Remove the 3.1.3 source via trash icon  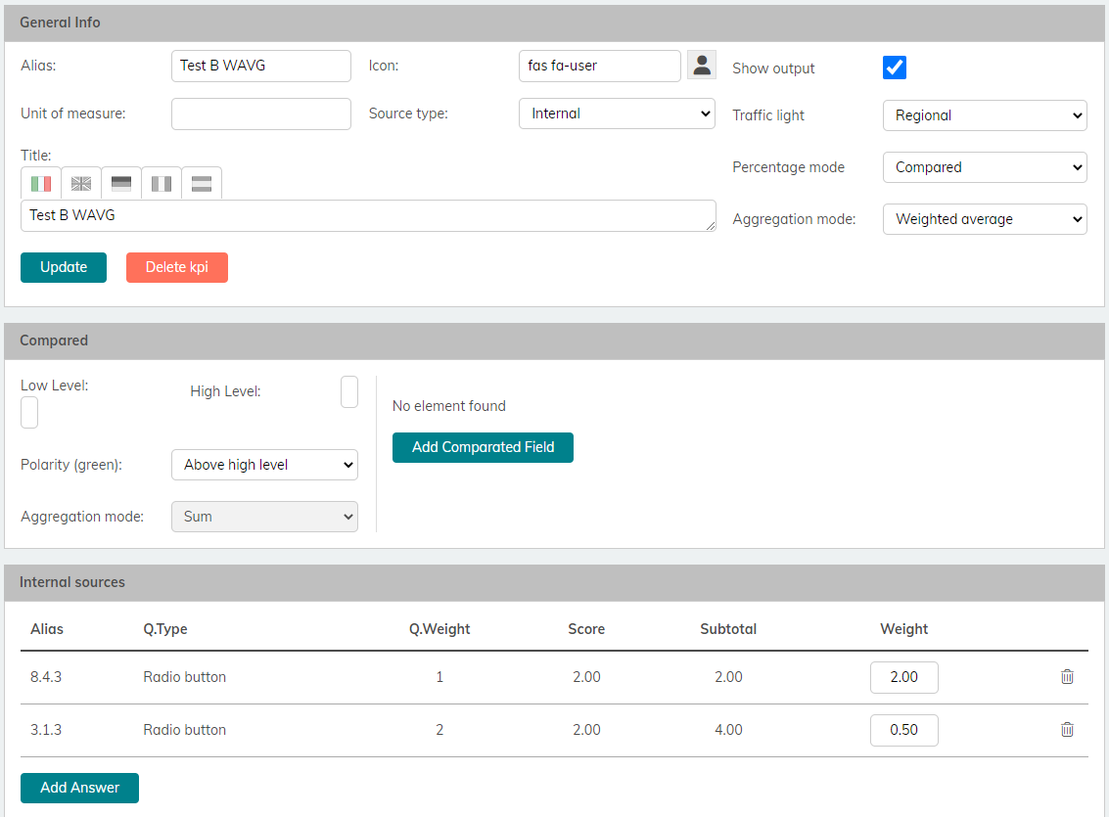click(1067, 730)
